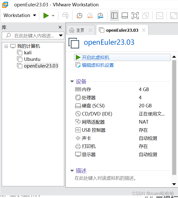The width and height of the screenshot is (178, 198).
Task: Toggle the thumbnail bar view icon
Action: coord(125,16)
